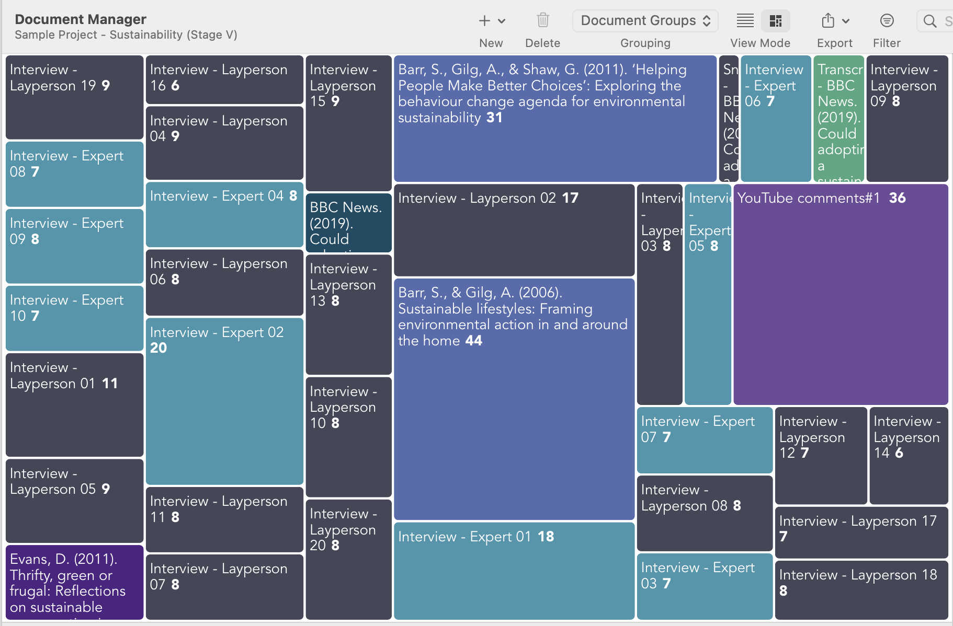
Task: Click the Interview - Layperson 02 tile
Action: 513,230
